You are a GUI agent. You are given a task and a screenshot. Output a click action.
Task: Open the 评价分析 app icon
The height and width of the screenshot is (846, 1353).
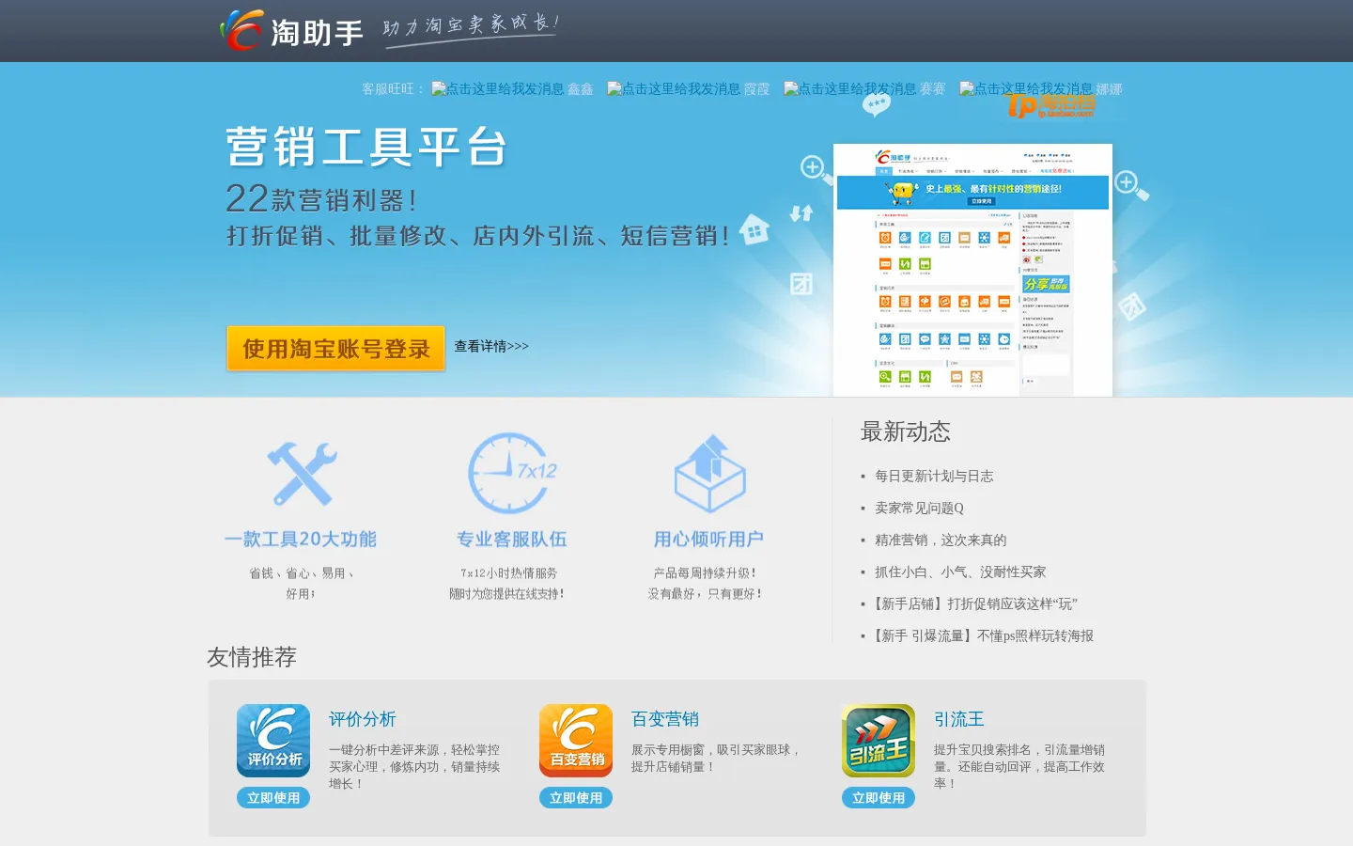(273, 741)
